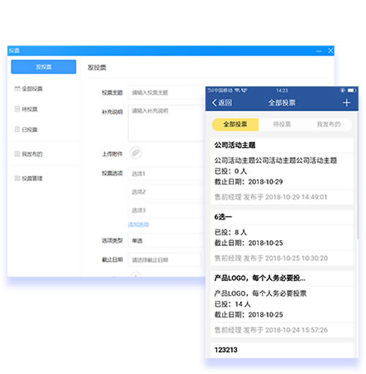Open 待投票 in the desktop sidebar

click(x=29, y=109)
